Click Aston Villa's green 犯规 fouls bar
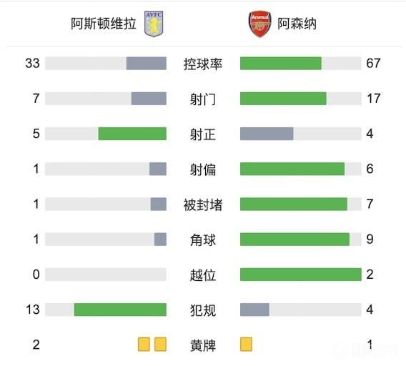The height and width of the screenshot is (366, 406). coord(120,310)
